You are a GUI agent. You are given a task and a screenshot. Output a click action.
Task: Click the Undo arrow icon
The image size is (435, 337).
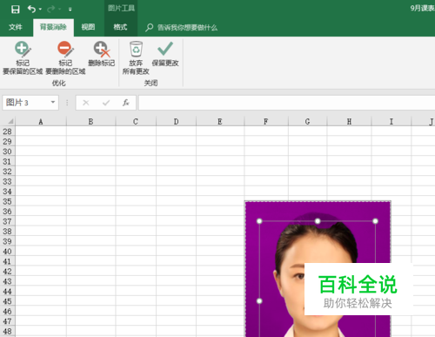tap(31, 10)
